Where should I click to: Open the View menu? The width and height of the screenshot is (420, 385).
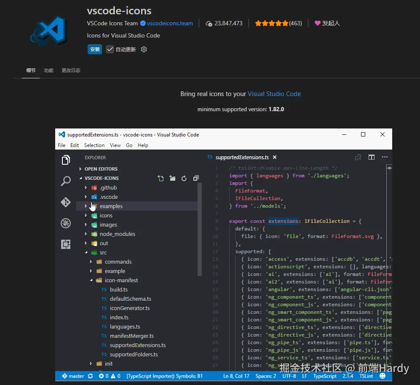[115, 145]
